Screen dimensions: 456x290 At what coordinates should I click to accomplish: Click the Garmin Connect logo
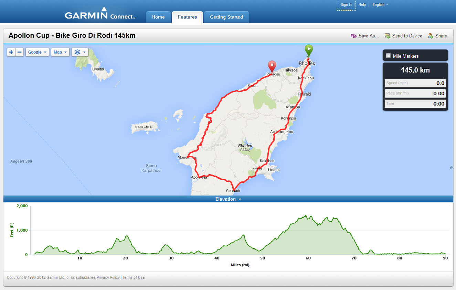[100, 15]
